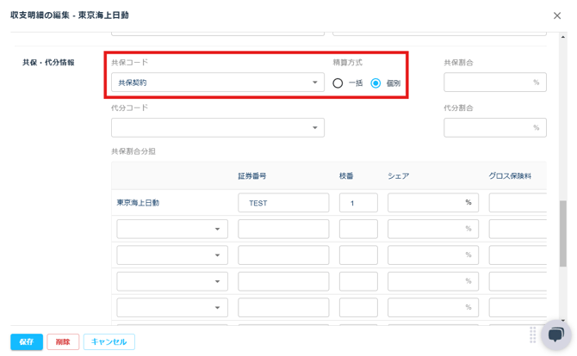Click the 枝番 field containing 1
Screen dimensions: 577x356
coord(358,203)
